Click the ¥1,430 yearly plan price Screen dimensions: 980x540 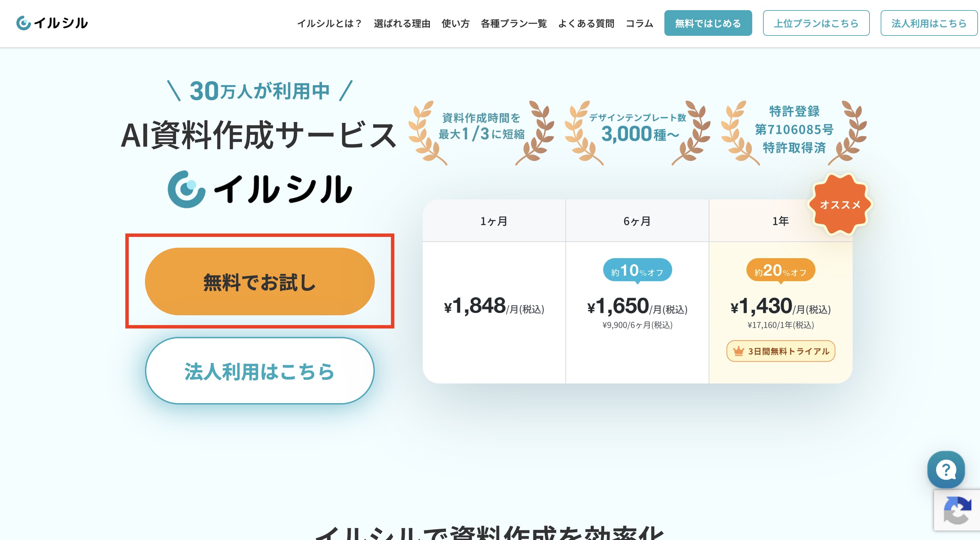(x=780, y=306)
